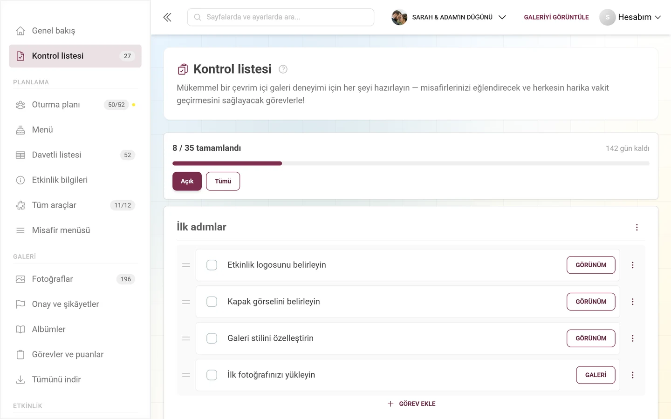Check the İlk fotoğrafınızı yükleyin task

[212, 375]
